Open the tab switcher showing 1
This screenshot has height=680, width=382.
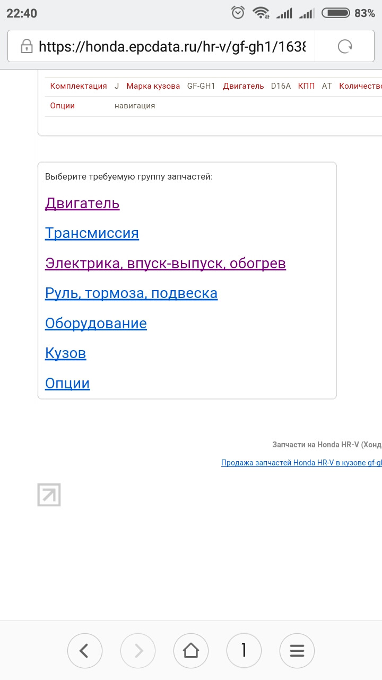pyautogui.click(x=244, y=650)
